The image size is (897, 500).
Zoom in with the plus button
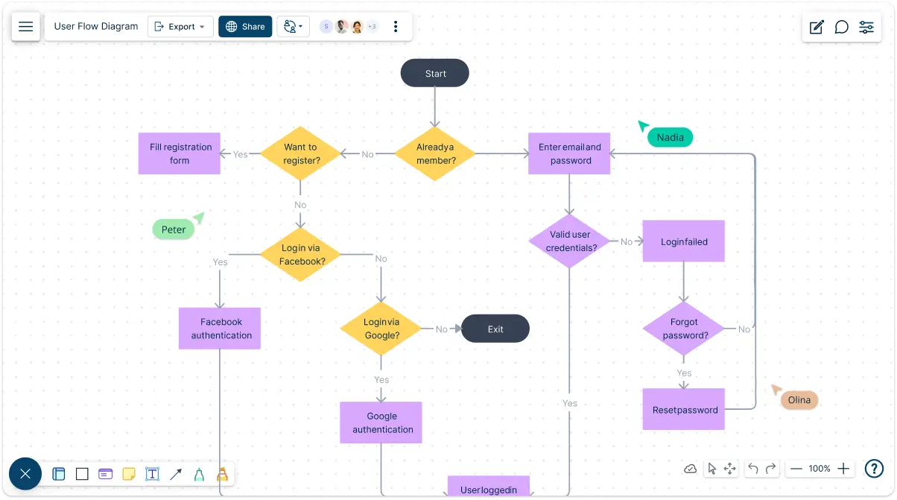pyautogui.click(x=843, y=469)
